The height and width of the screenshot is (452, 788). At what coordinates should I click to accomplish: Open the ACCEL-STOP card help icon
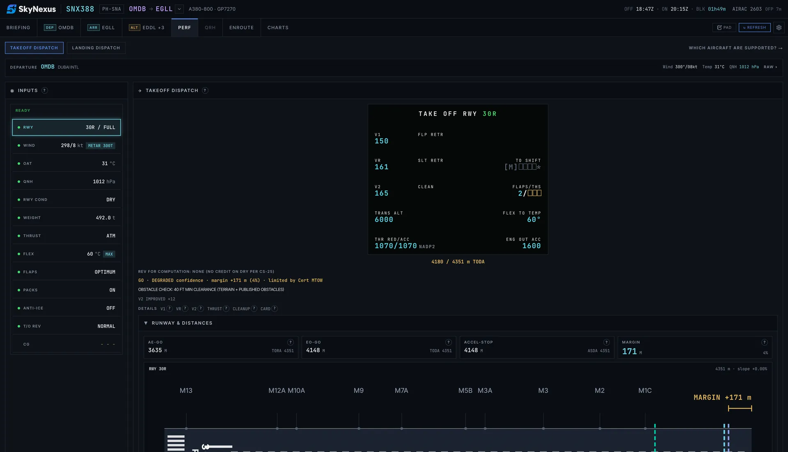coord(607,342)
